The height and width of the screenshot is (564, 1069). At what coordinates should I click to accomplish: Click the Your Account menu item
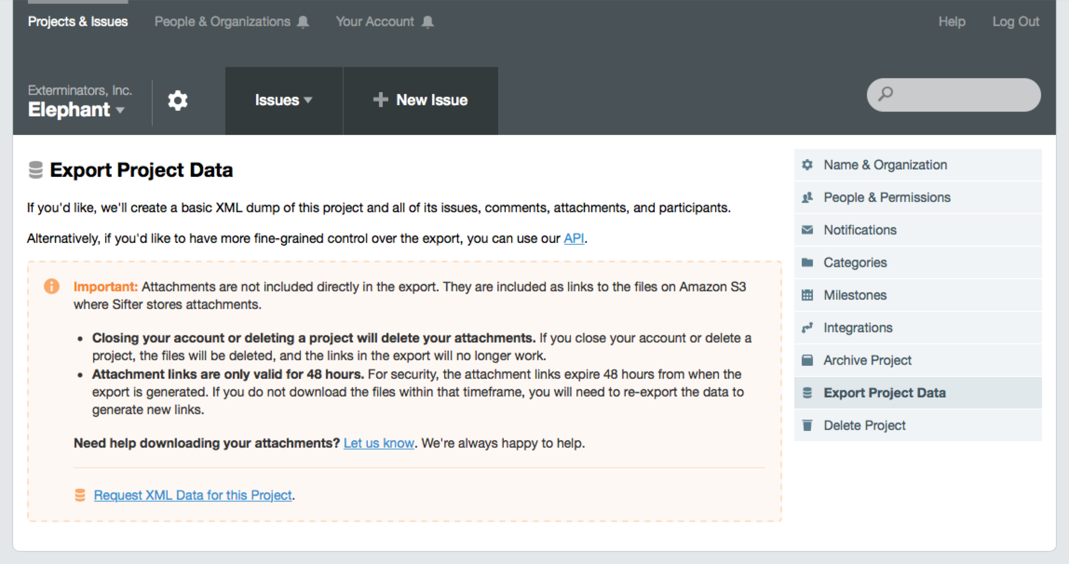click(375, 21)
